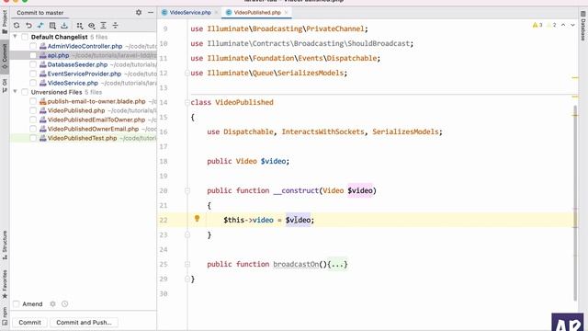Screen dimensions: 588x331
Task: Open Commit panel gear settings
Action: point(139,12)
